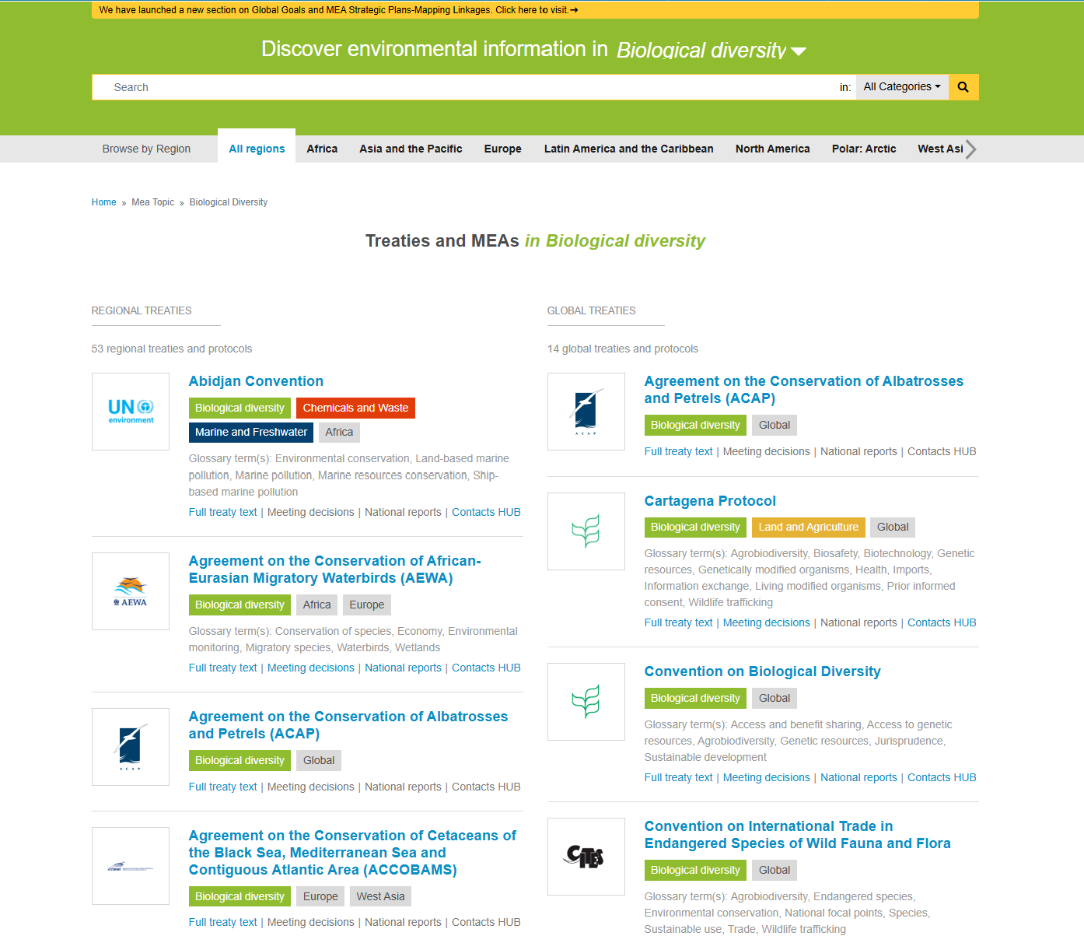
Task: Open the All Categories search dropdown
Action: coord(901,87)
